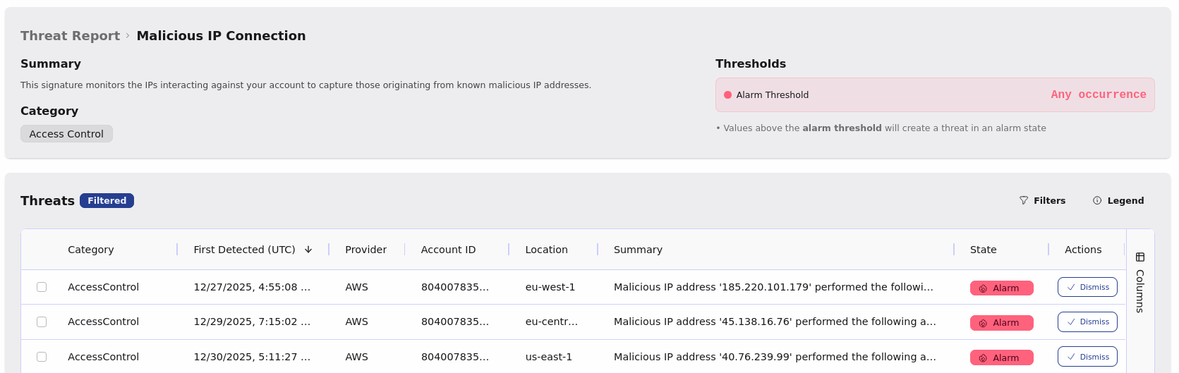
Task: Click the Filters funnel icon
Action: tap(1024, 201)
